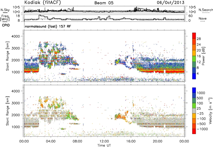Screen dimensions: 213x147
Task: Click velocity colorbar value '-25'
Action: pyautogui.click(x=200, y=113)
